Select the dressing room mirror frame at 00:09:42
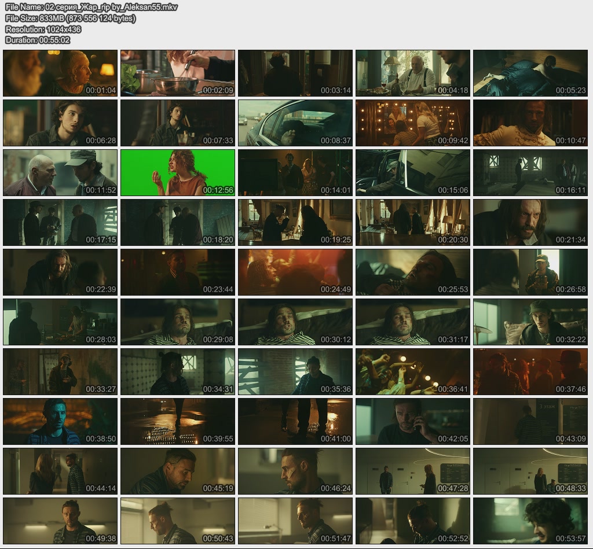 pos(413,123)
